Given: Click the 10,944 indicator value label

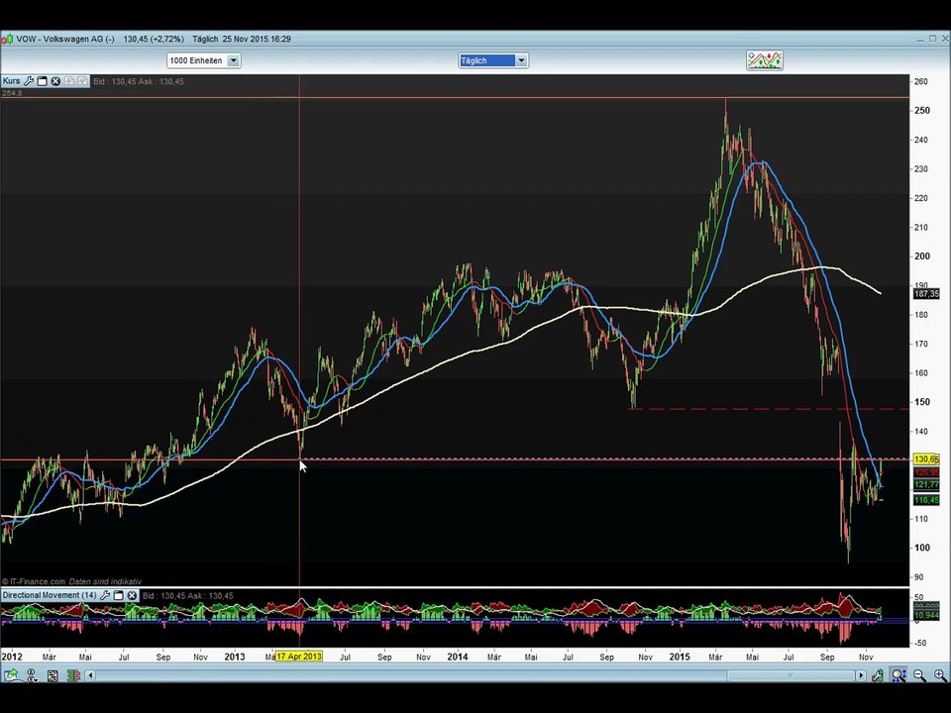Looking at the screenshot, I should 926,615.
